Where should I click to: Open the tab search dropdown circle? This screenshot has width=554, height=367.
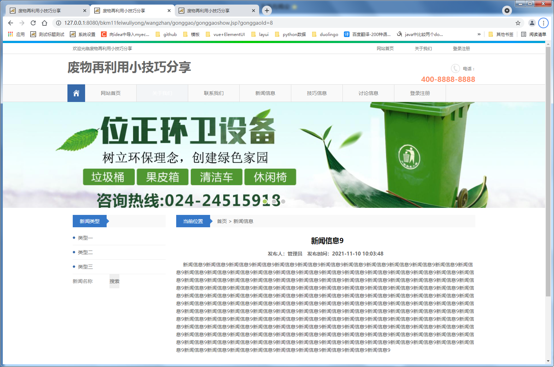click(x=507, y=11)
